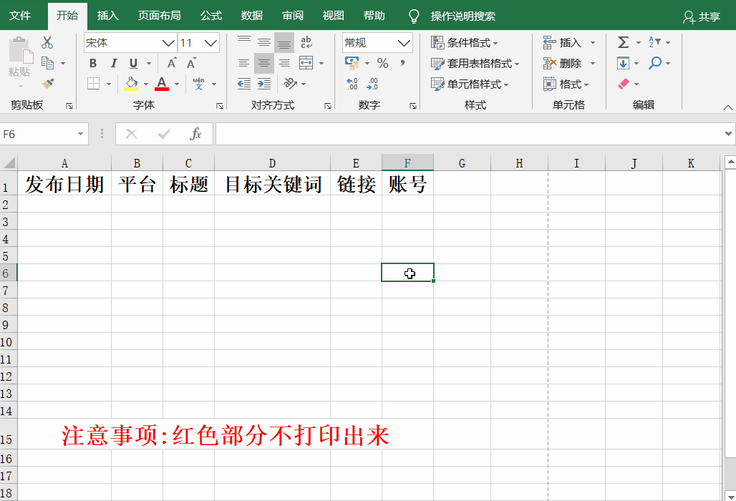Image resolution: width=736 pixels, height=501 pixels.
Task: Click the insert function fx icon
Action: [x=195, y=134]
